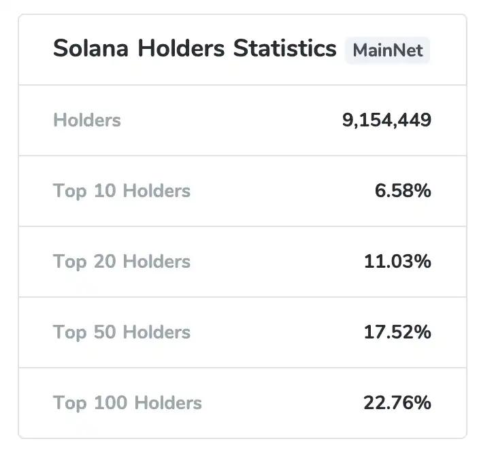Select the Top 20 Holders label
479x454 pixels.
[122, 262]
